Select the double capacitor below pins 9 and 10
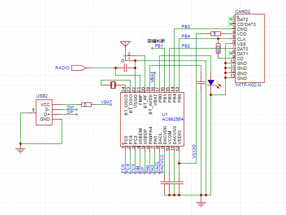The width and height of the screenshot is (286, 215). (167, 183)
